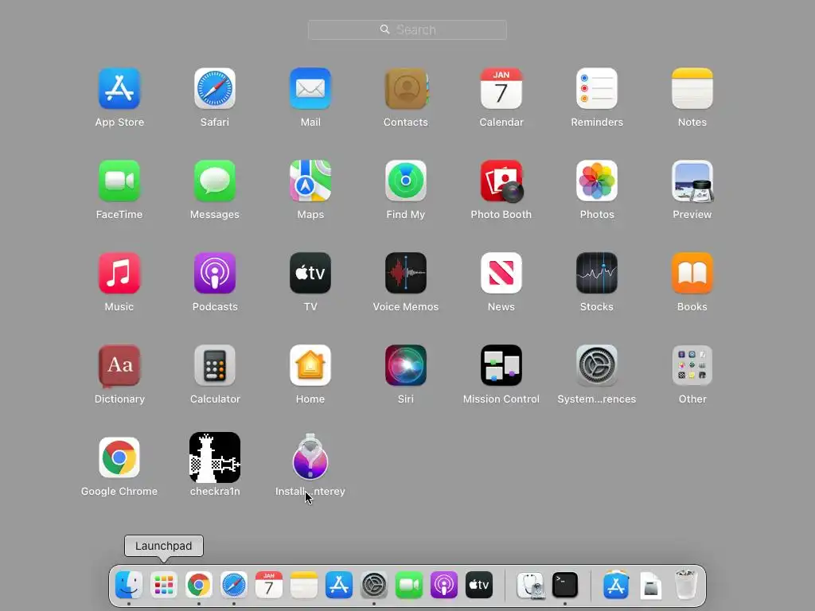Viewport: 815px width, 611px height.
Task: Open Finder in the Dock
Action: 128,585
